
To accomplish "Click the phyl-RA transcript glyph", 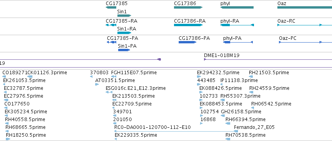I will (237, 25).
